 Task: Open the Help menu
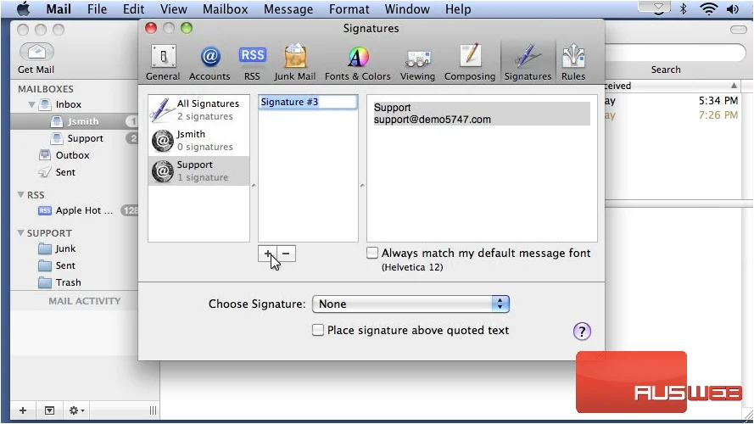click(458, 8)
